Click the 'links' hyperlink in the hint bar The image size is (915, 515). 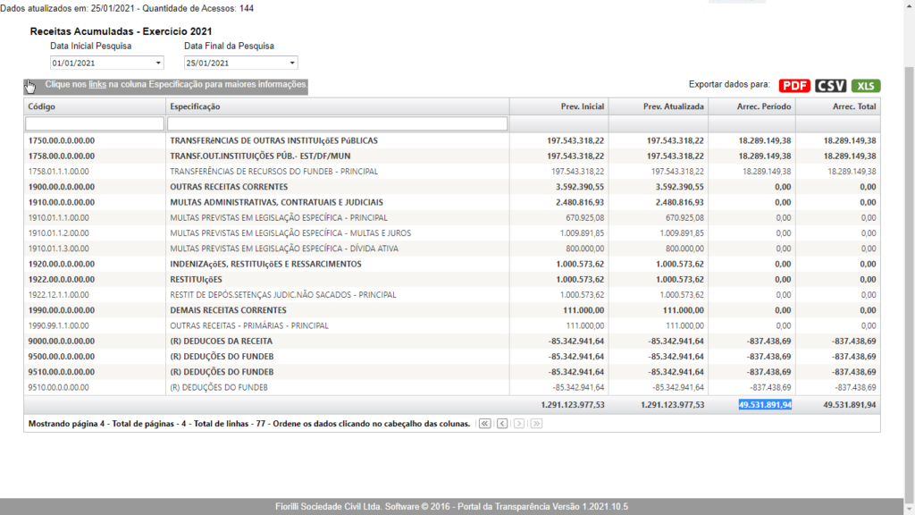coord(97,85)
